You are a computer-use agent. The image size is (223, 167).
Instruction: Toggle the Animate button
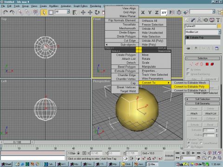(x=169, y=156)
